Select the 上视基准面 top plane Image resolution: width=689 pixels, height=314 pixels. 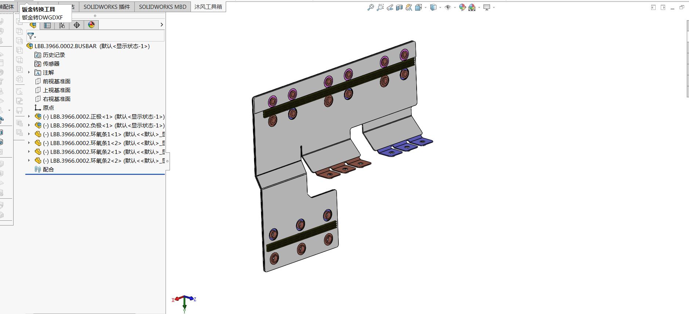(57, 90)
